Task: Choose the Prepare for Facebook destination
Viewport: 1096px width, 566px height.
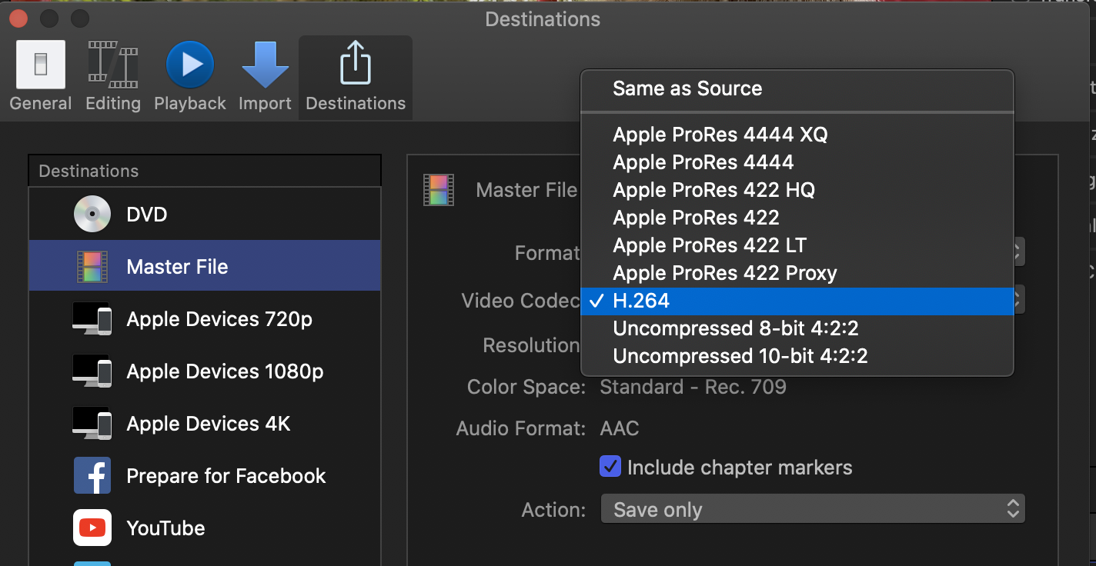Action: pos(226,476)
